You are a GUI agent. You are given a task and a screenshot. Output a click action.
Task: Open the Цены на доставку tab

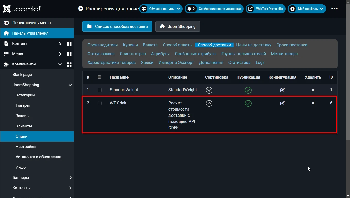(x=254, y=45)
